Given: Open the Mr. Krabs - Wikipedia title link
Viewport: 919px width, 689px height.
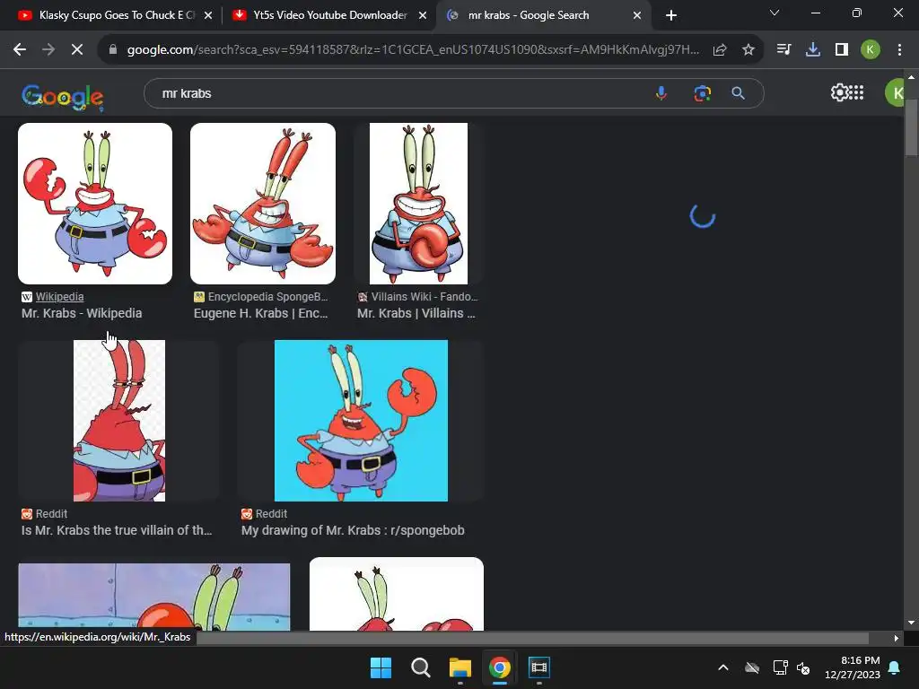Looking at the screenshot, I should (x=82, y=313).
